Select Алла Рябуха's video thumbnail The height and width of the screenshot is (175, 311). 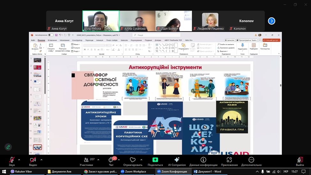[101, 21]
